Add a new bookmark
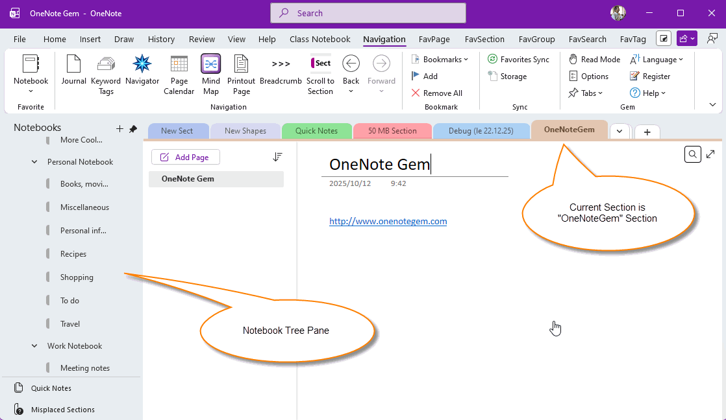This screenshot has width=726, height=420. tap(425, 76)
